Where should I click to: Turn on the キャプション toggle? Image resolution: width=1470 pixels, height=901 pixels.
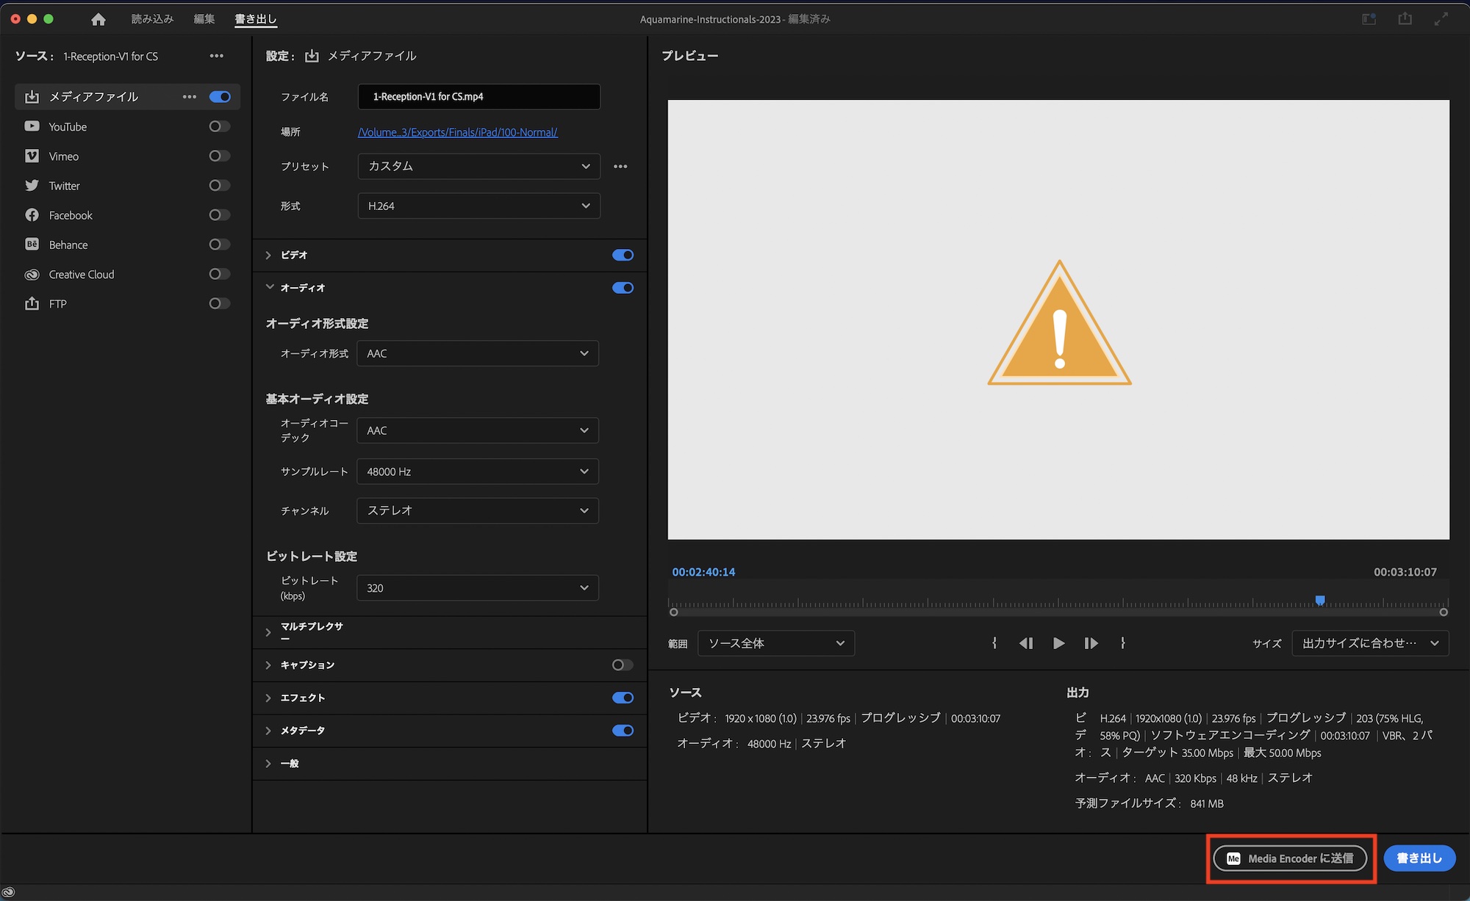(622, 665)
